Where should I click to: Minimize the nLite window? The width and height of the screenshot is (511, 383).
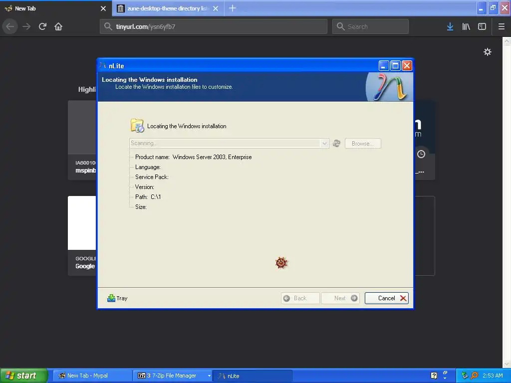pyautogui.click(x=384, y=66)
